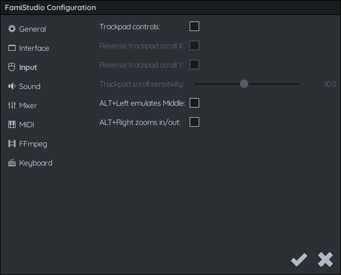Toggle Reverse trackpad scroll X checkbox

194,45
